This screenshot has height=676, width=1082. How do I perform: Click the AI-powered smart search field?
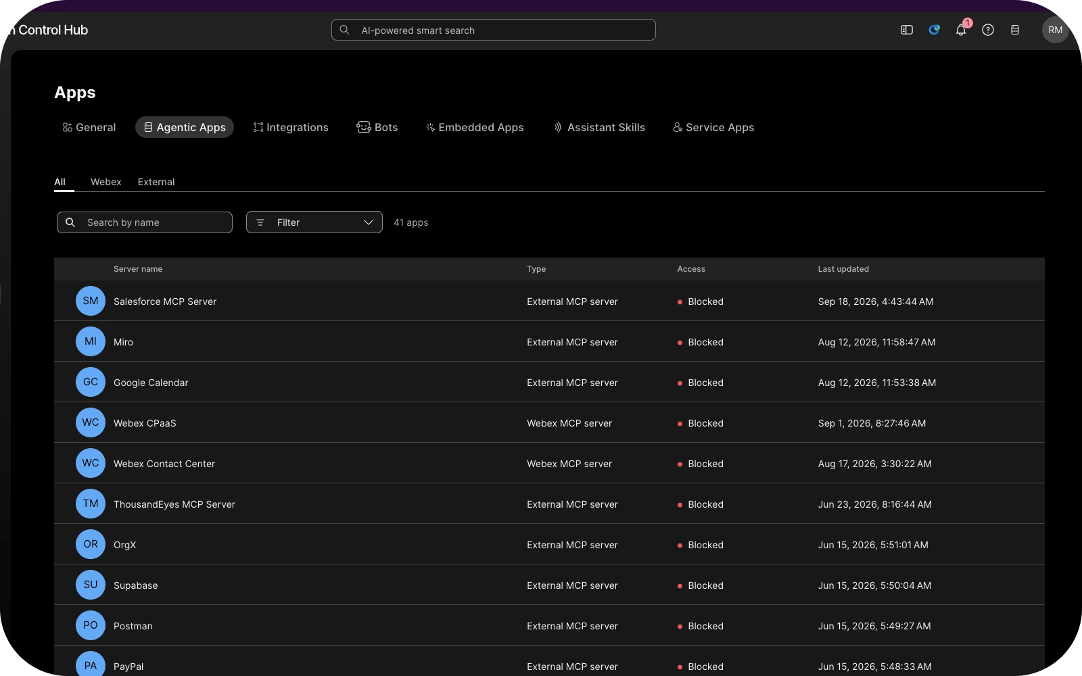494,30
